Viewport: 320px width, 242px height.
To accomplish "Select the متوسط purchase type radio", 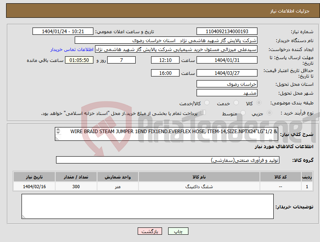I will click(243, 113).
